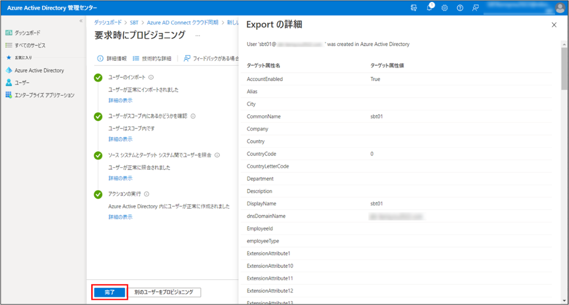Go to SBT breadcrumb link

click(x=134, y=23)
